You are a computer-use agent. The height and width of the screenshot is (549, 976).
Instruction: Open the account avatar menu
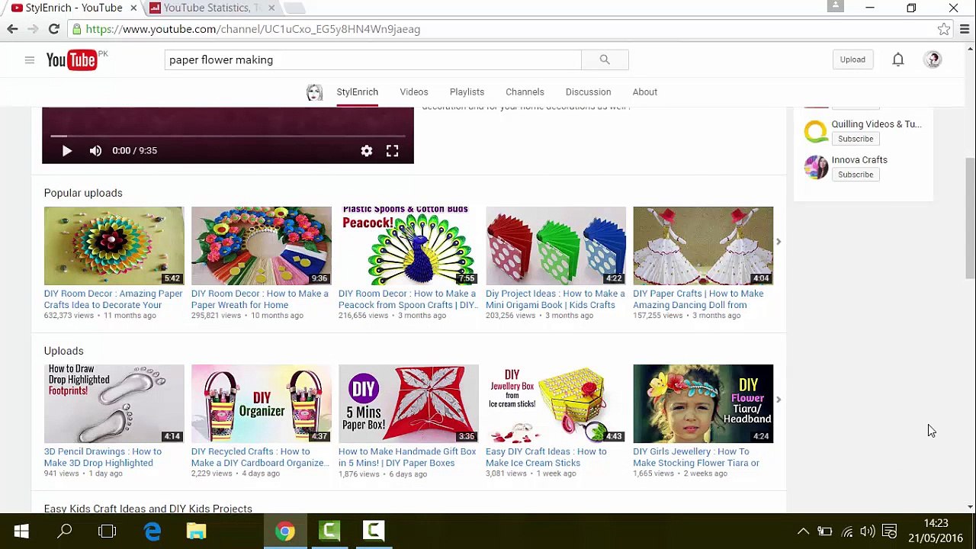coord(933,59)
